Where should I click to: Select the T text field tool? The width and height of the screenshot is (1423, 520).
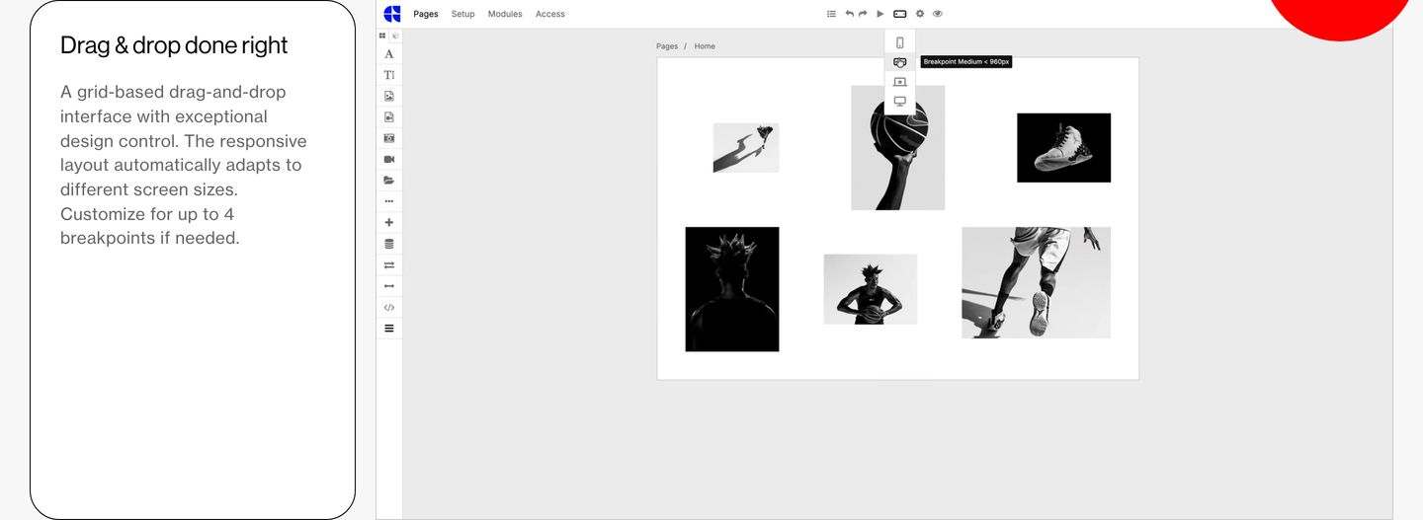[x=389, y=75]
